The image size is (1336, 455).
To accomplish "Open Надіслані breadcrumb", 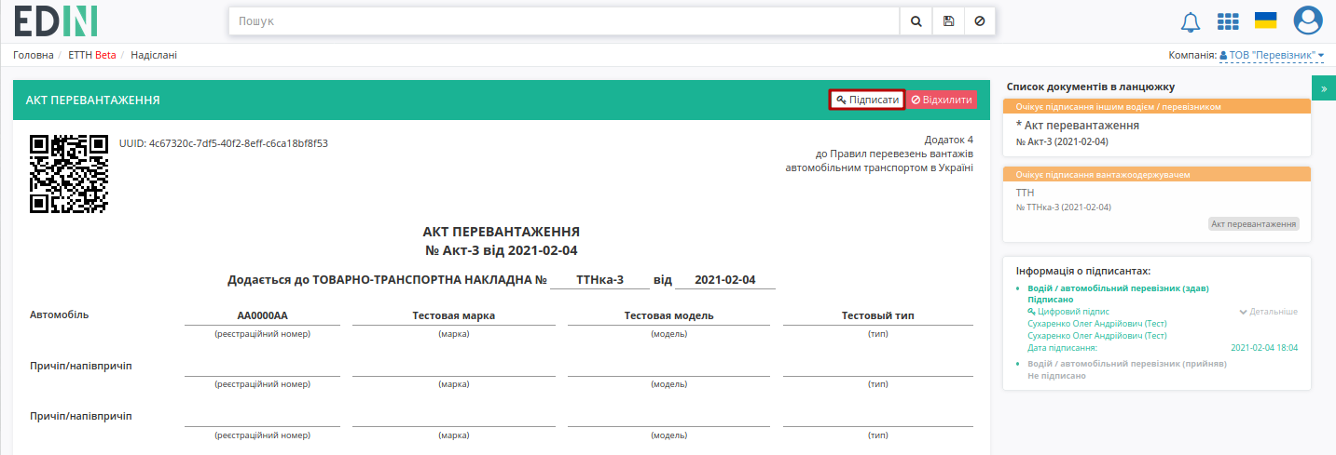I will [x=154, y=55].
